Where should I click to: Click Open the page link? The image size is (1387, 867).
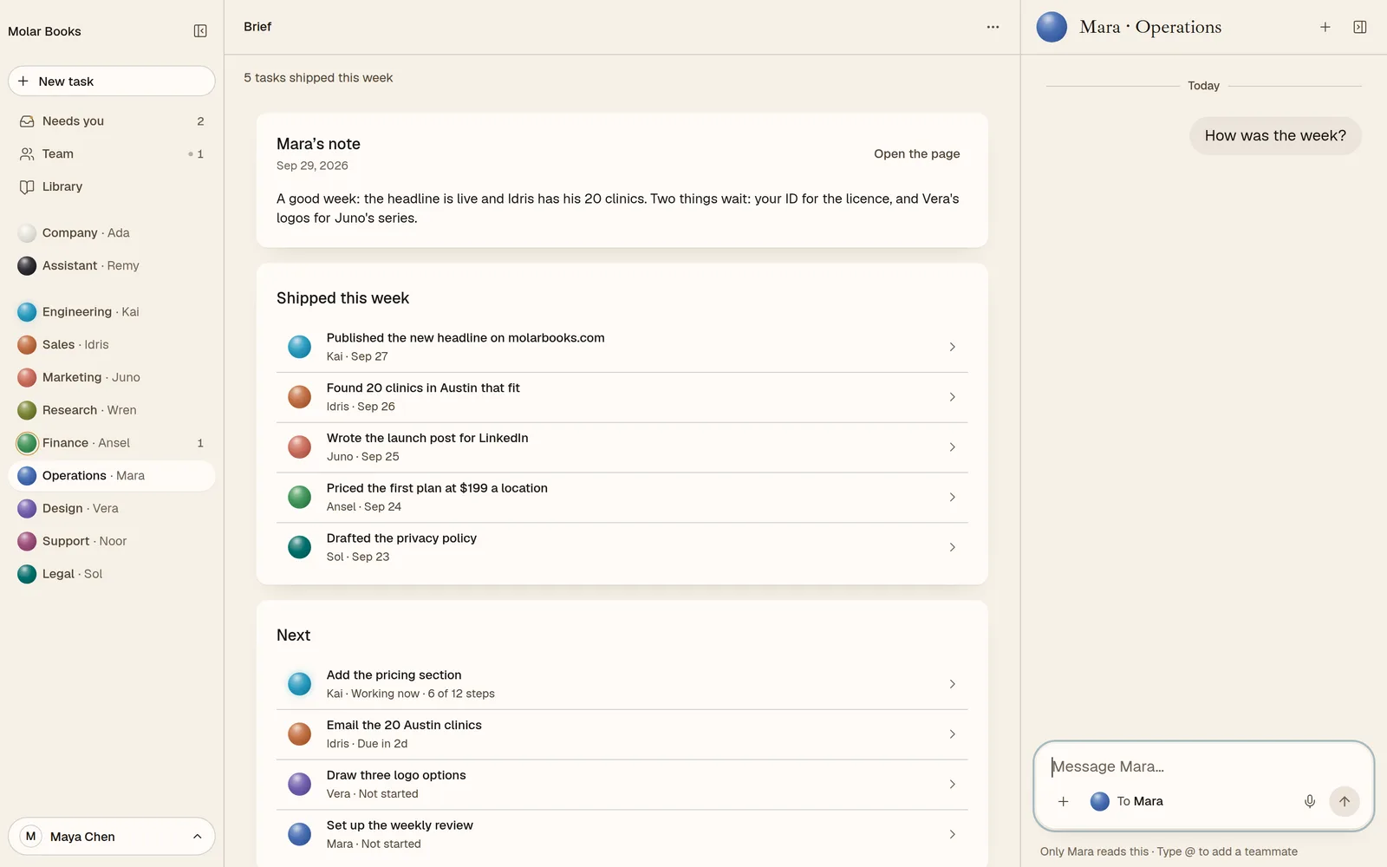click(916, 153)
